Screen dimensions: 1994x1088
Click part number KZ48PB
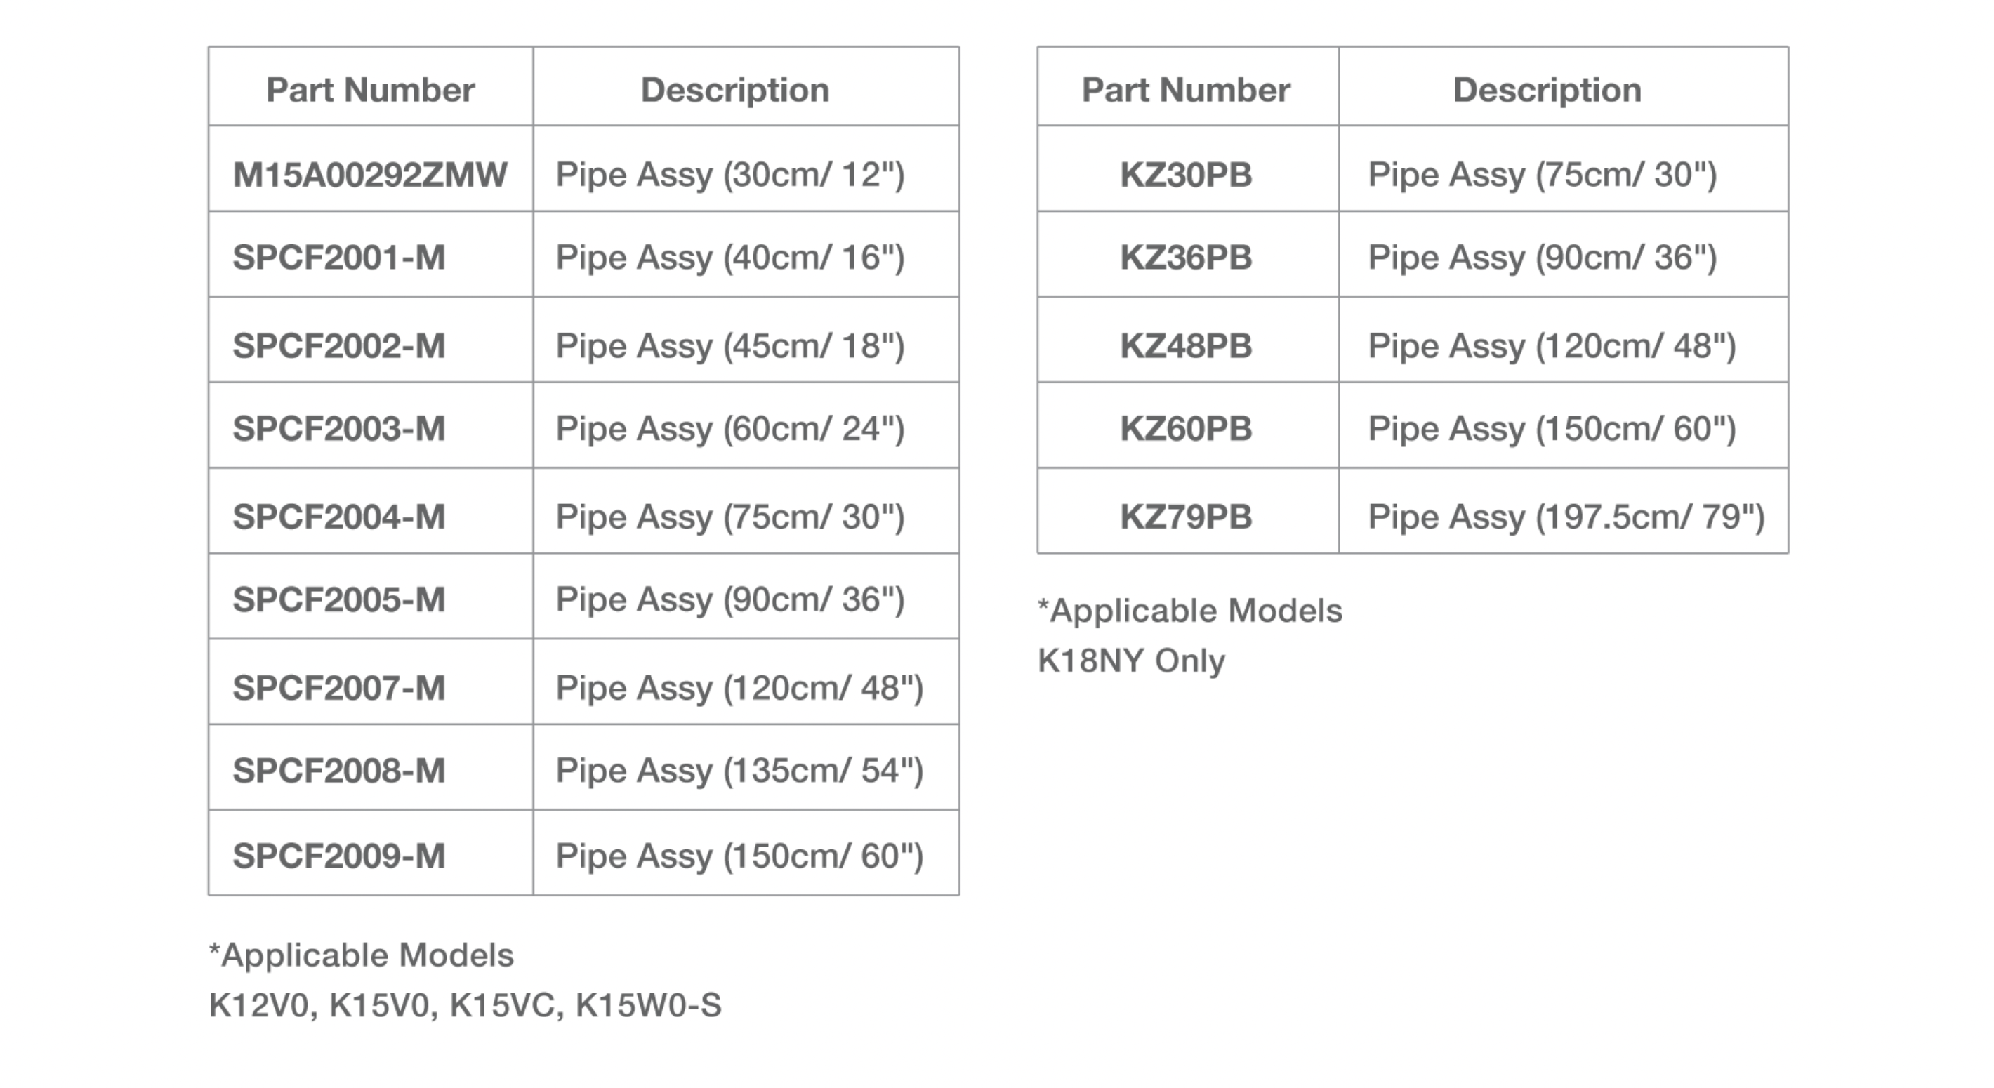1186,345
